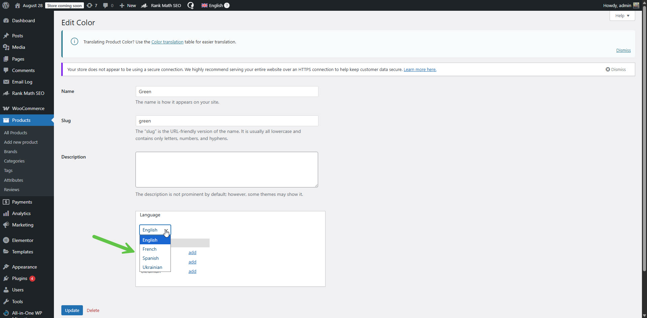The width and height of the screenshot is (647, 318).
Task: Click the Analytics bar chart icon
Action: click(6, 213)
